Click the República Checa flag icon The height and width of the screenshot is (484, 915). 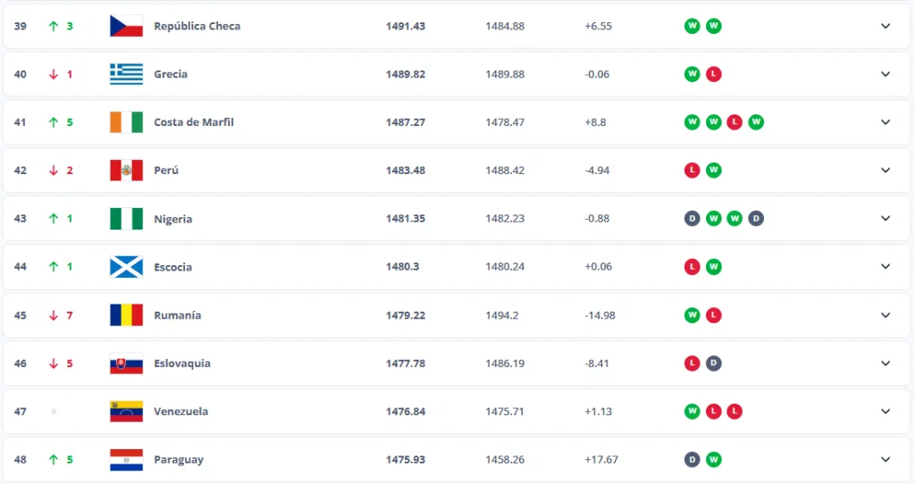pyautogui.click(x=126, y=26)
